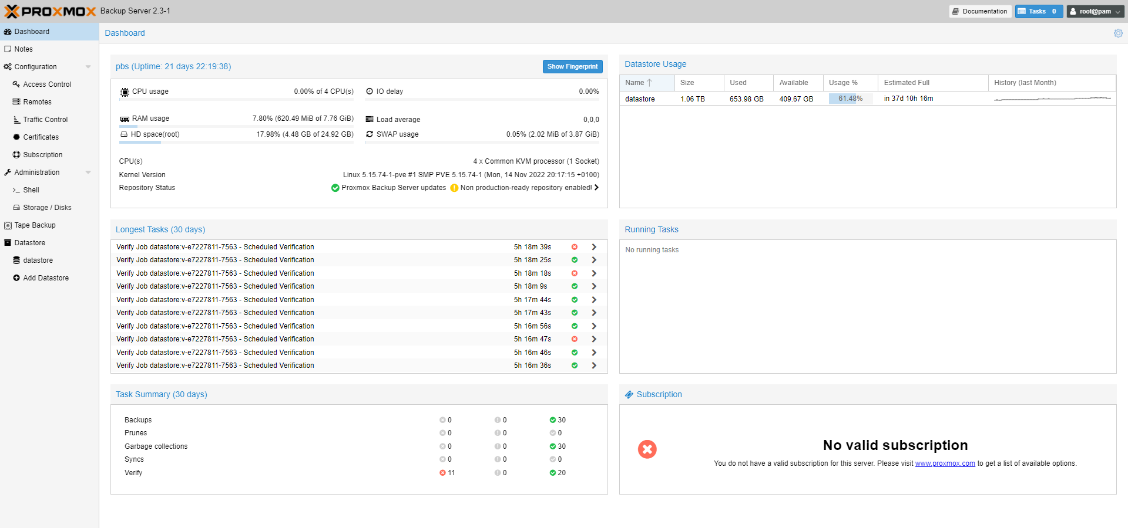Open the Documentation button
1128x528 pixels.
(980, 11)
